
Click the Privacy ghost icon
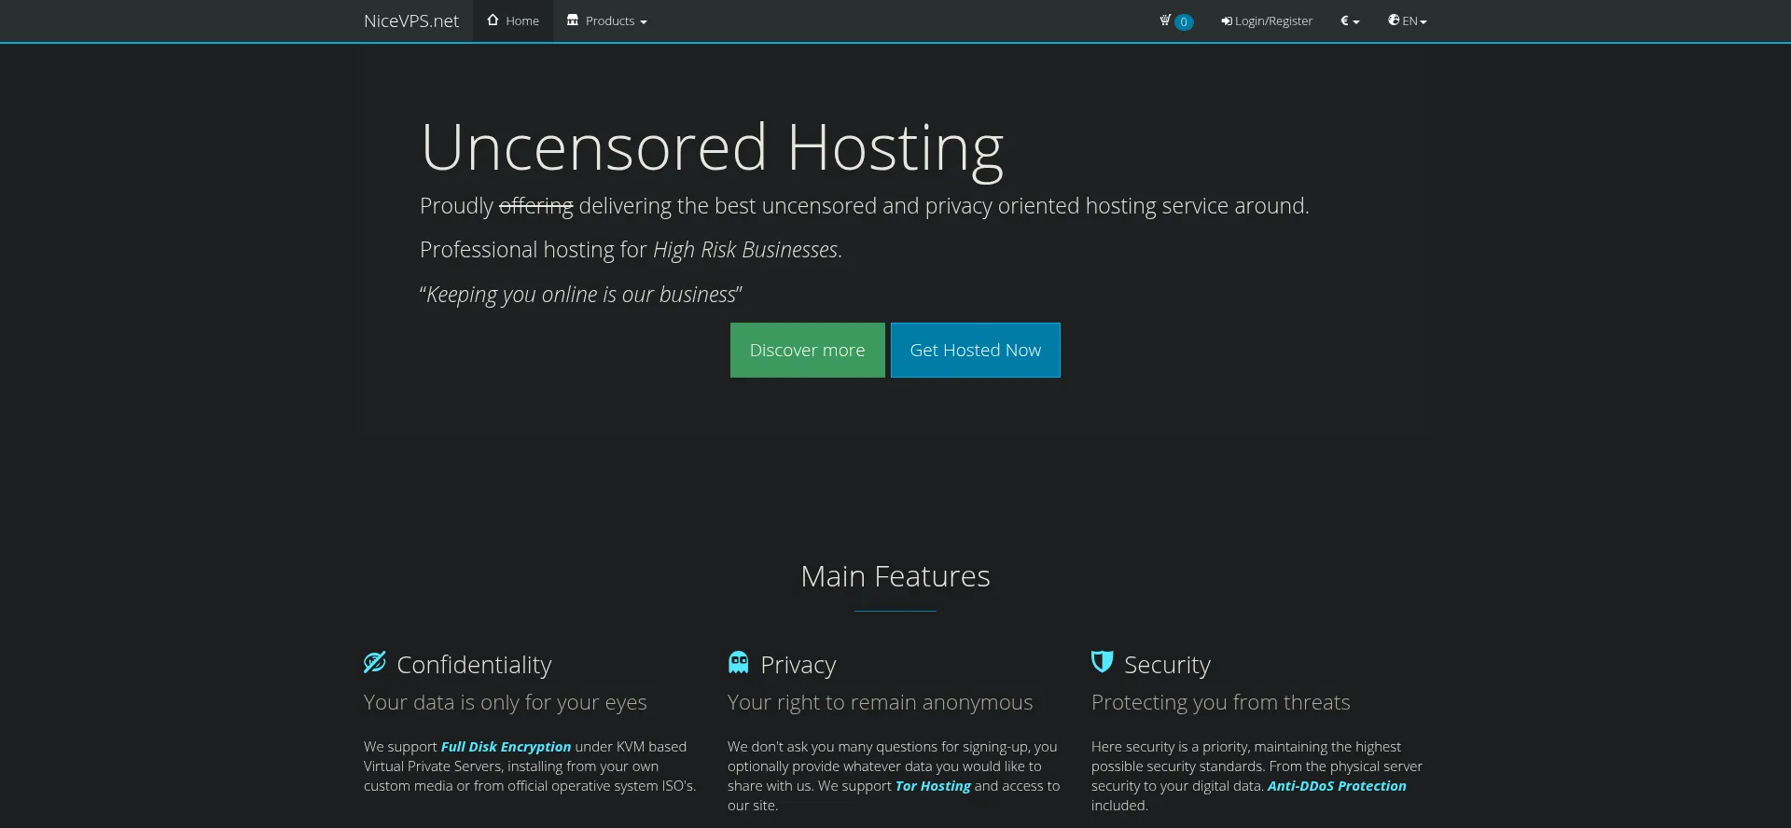tap(739, 662)
